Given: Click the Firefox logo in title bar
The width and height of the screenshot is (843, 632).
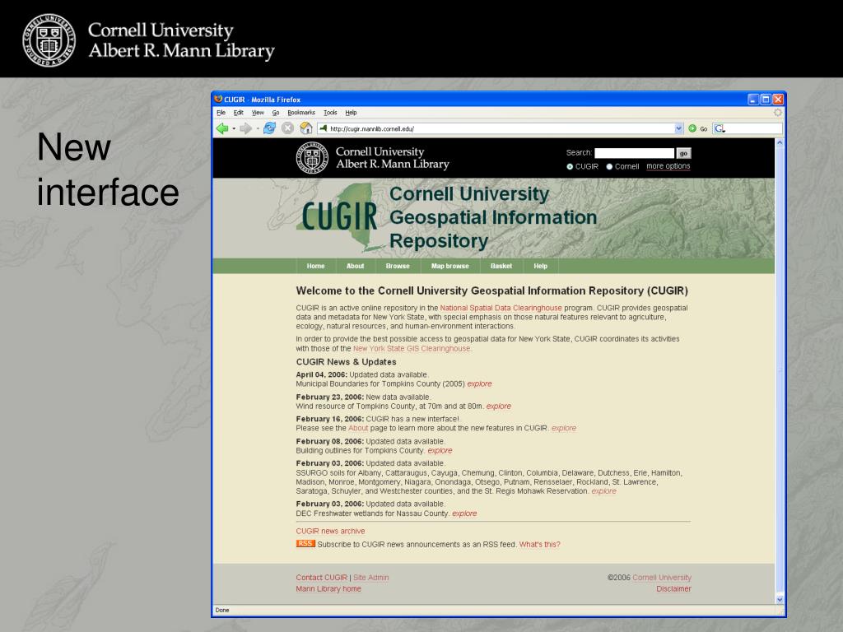Looking at the screenshot, I should 218,100.
